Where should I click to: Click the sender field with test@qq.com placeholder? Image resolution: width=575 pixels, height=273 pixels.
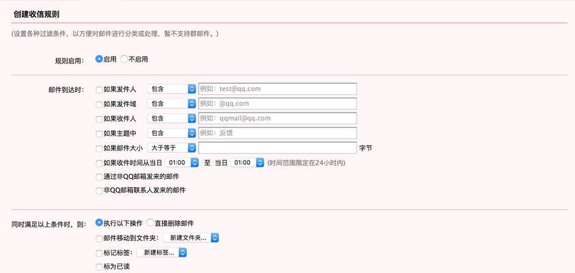(278, 89)
